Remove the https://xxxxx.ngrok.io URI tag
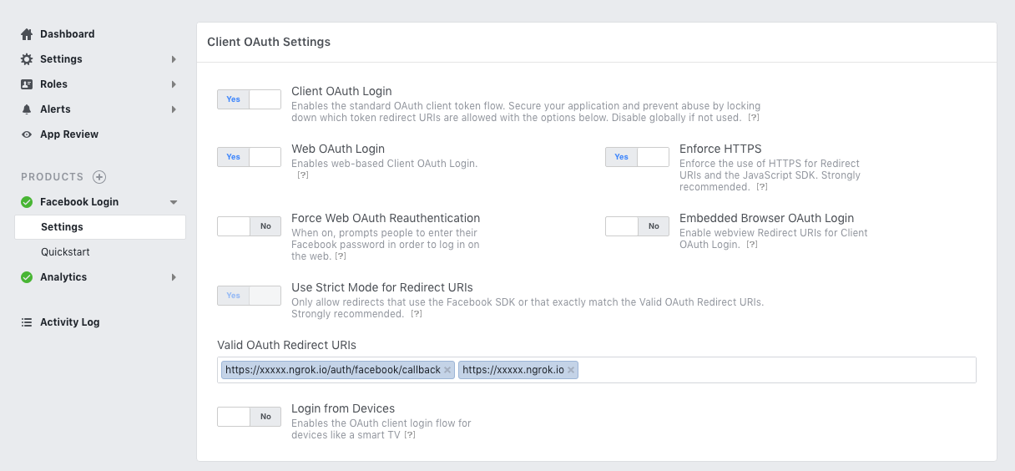1015x471 pixels. coord(571,370)
